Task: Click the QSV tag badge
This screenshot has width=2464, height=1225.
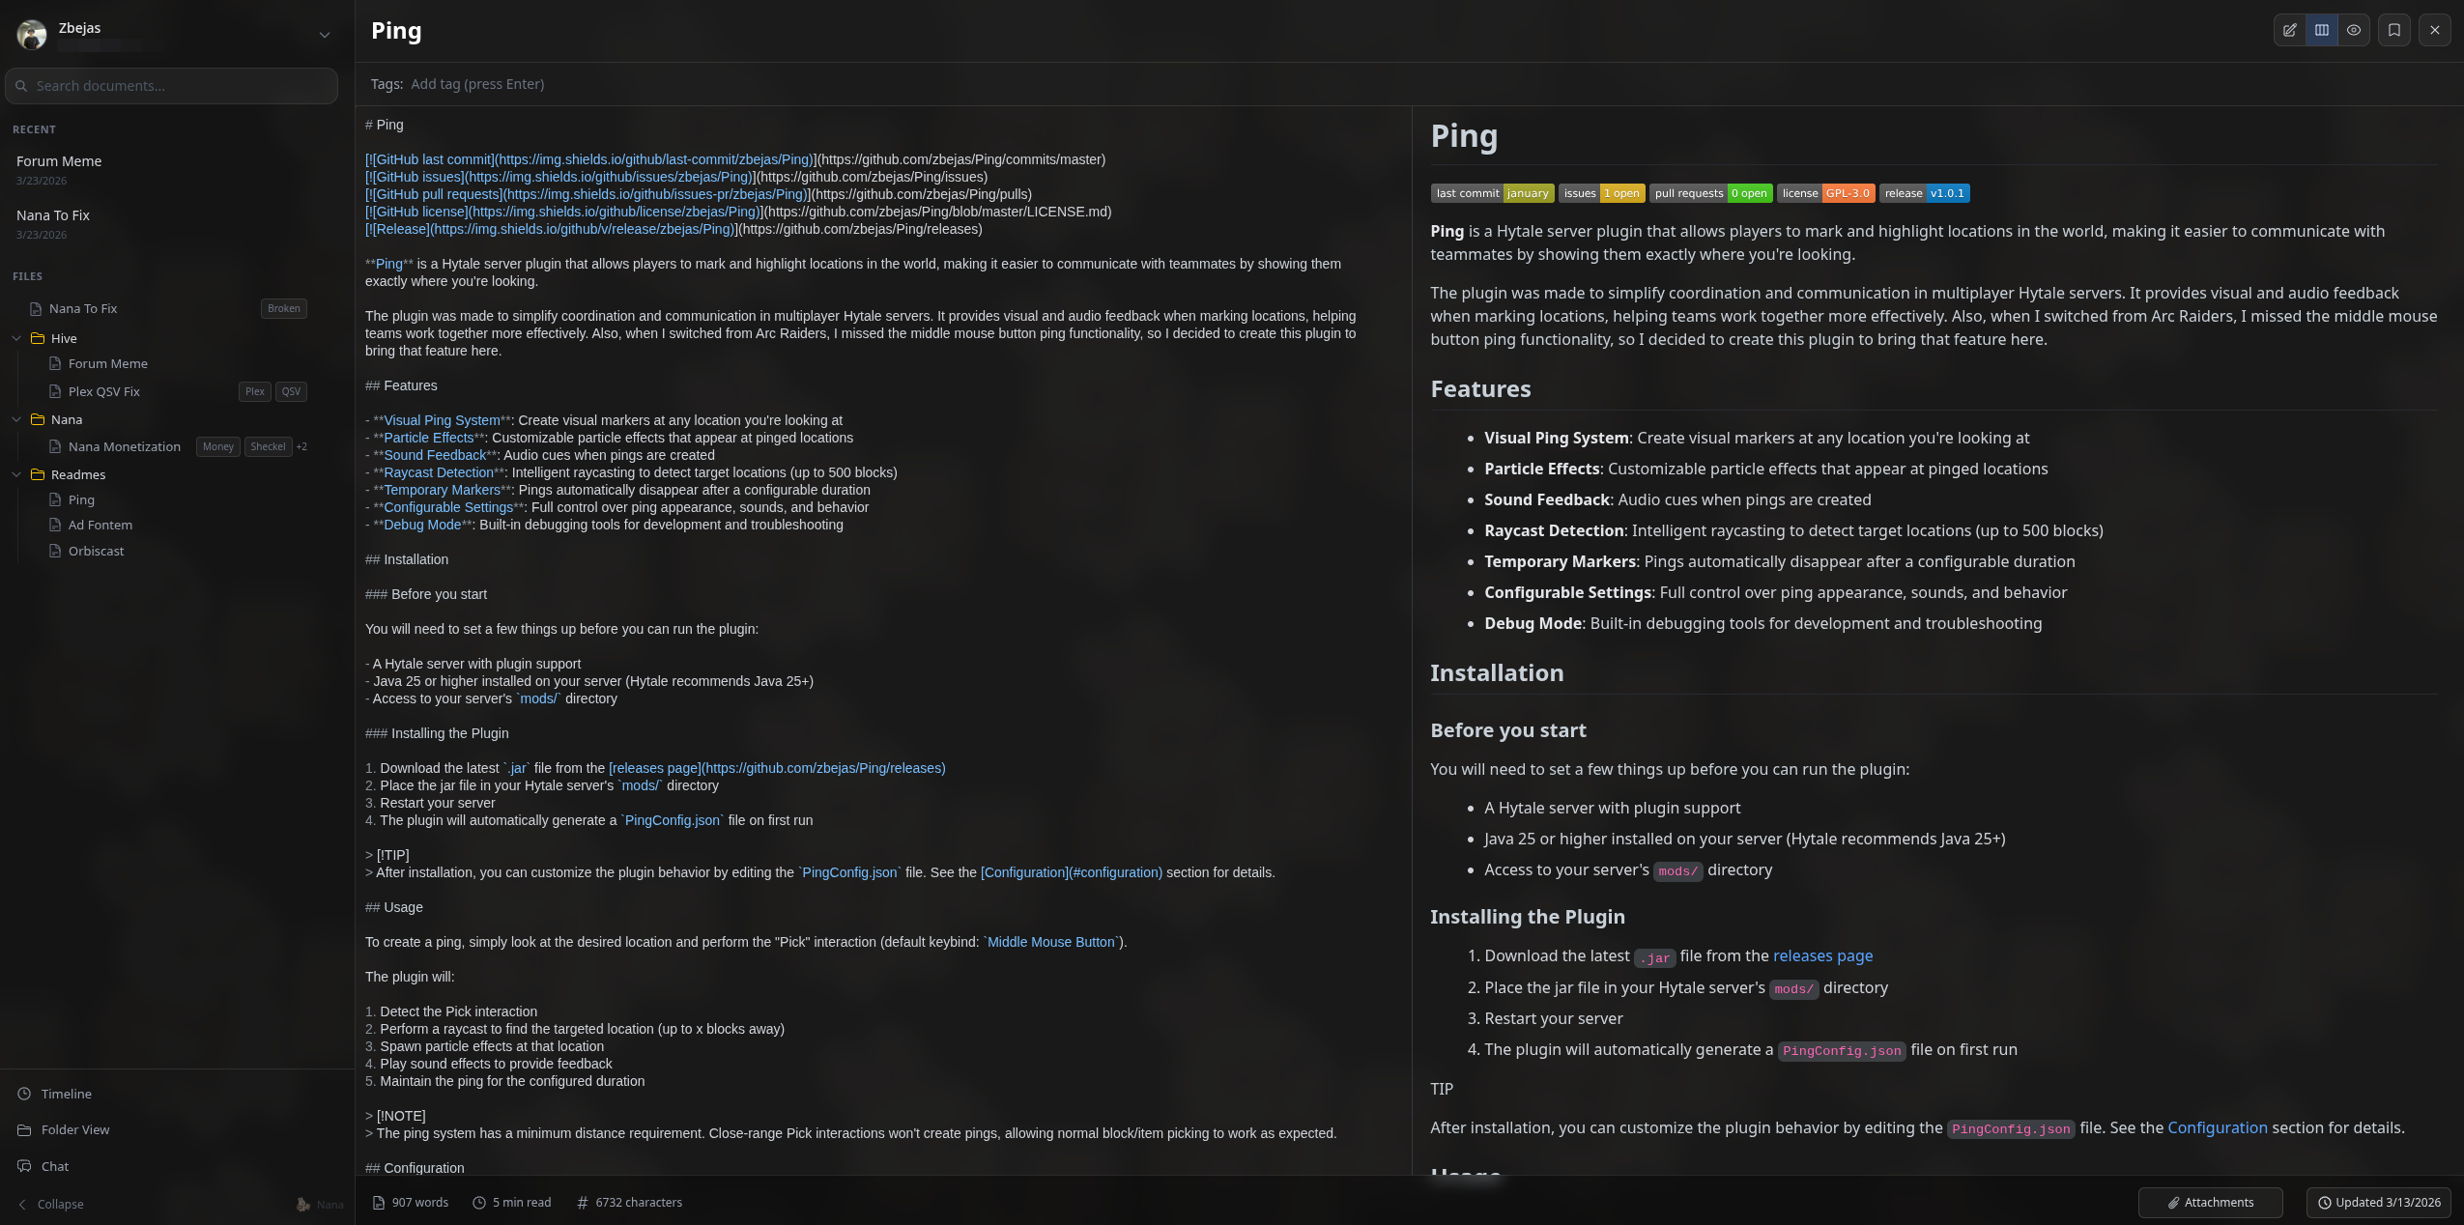Action: coord(291,391)
